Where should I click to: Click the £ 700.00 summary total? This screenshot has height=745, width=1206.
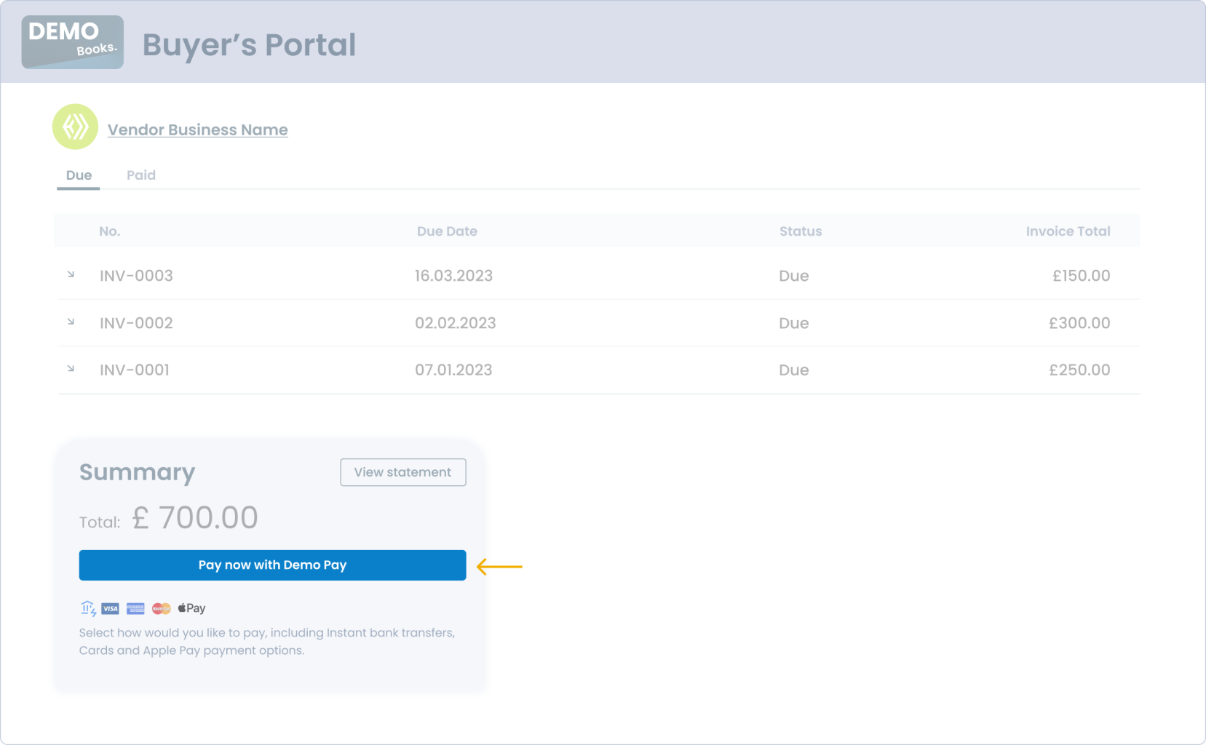pyautogui.click(x=194, y=518)
